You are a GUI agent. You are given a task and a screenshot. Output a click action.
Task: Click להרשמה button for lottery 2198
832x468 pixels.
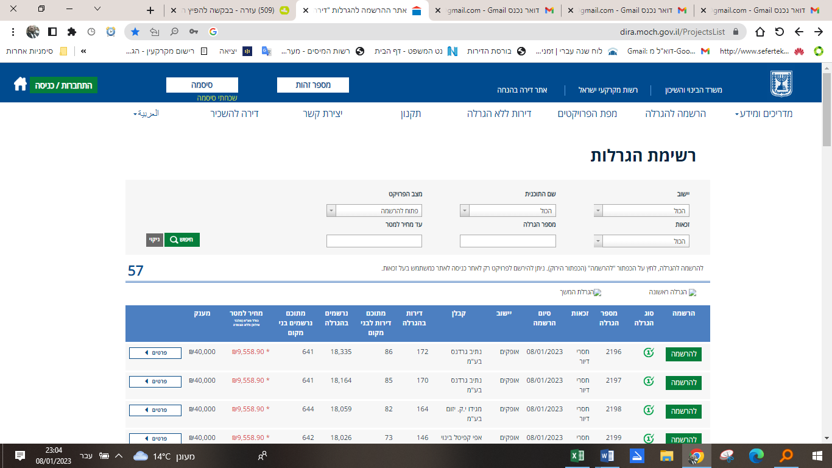[x=683, y=411]
